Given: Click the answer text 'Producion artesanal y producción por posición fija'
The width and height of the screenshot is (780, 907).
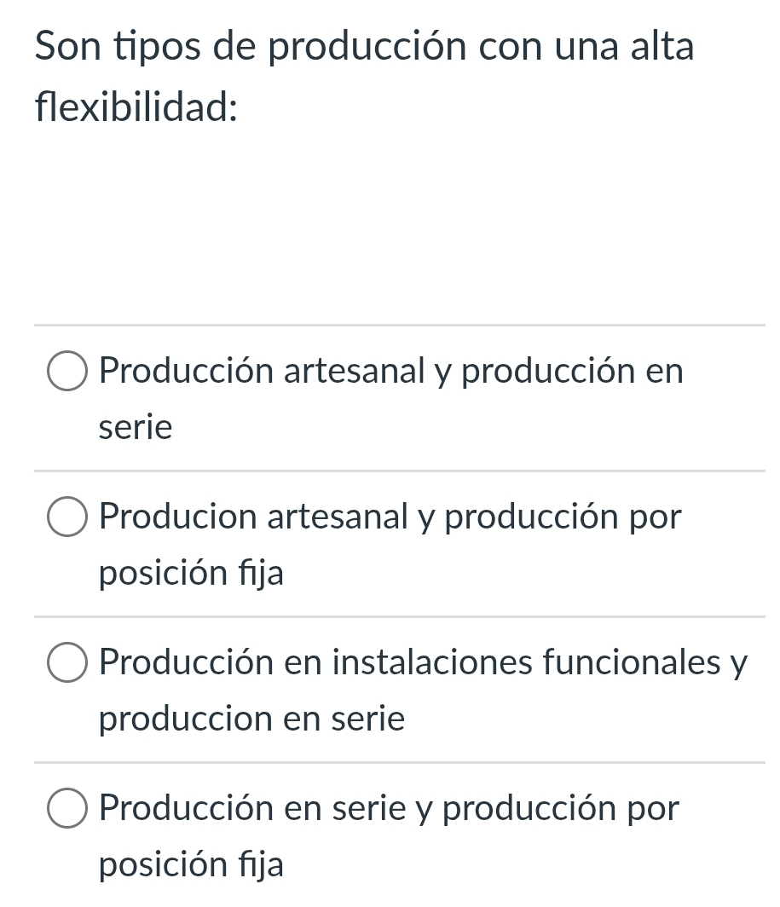Looking at the screenshot, I should [389, 516].
